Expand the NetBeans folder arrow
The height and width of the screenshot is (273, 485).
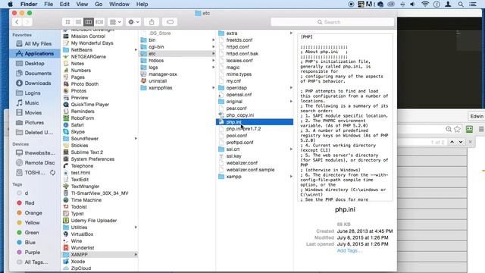pyautogui.click(x=136, y=50)
